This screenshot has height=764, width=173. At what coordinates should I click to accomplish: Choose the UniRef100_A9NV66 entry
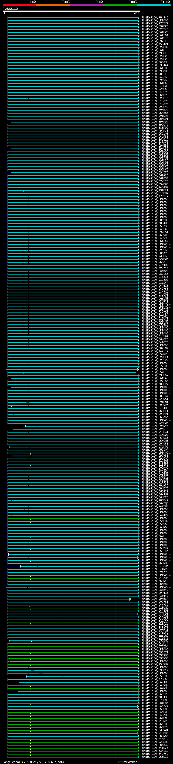pos(155,80)
